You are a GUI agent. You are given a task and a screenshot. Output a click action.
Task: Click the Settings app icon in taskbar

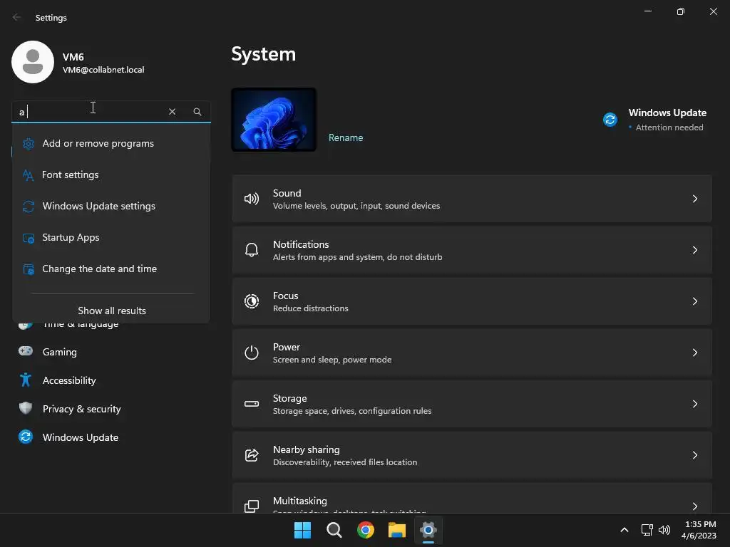tap(428, 530)
